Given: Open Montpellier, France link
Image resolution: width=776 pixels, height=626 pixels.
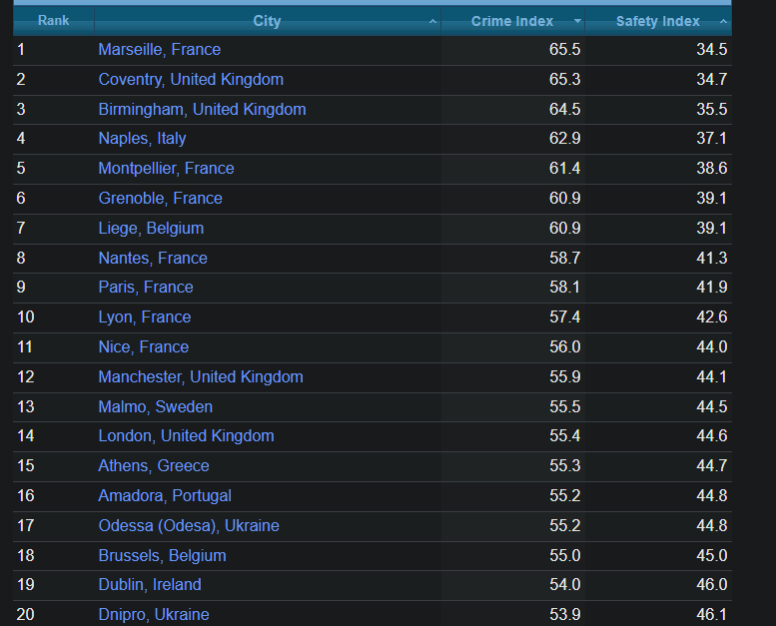Looking at the screenshot, I should (x=166, y=169).
